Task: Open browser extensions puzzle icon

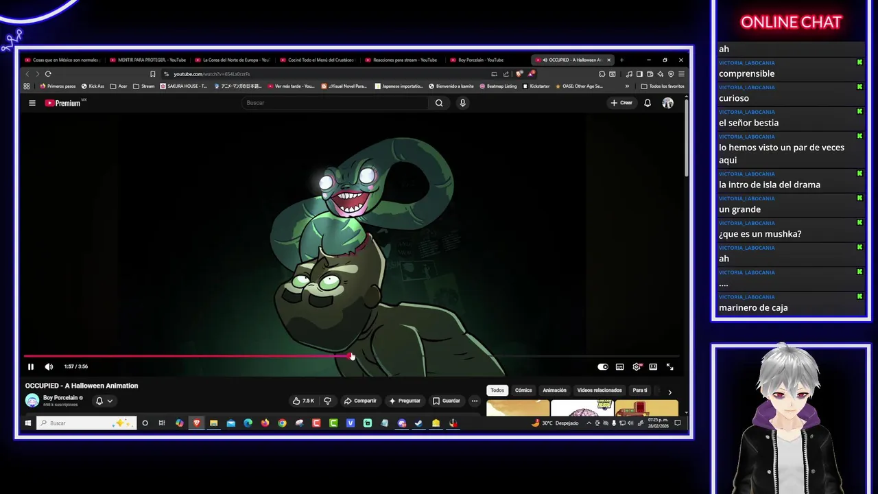Action: click(x=602, y=73)
